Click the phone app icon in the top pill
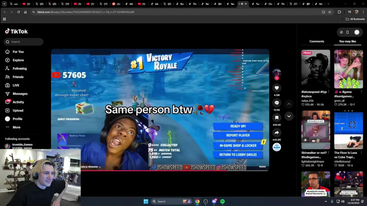367x206 pixels. tap(348, 32)
